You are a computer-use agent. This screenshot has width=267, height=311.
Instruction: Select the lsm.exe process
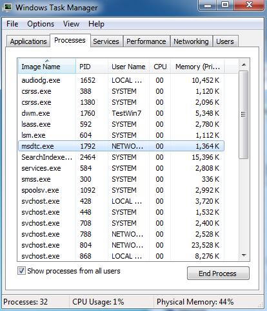coord(121,135)
